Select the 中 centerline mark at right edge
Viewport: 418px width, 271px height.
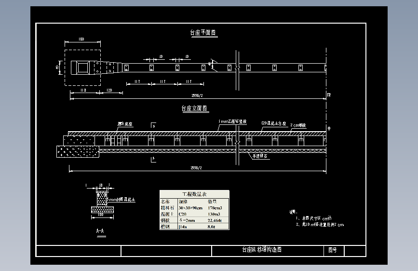coord(329,129)
